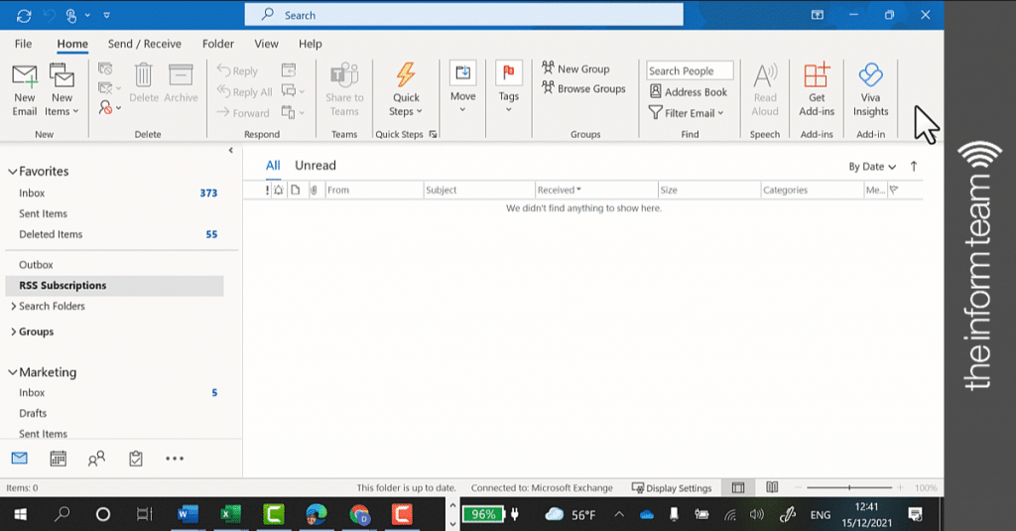This screenshot has width=1016, height=531.
Task: Click Share to Teams icon
Action: pyautogui.click(x=344, y=90)
